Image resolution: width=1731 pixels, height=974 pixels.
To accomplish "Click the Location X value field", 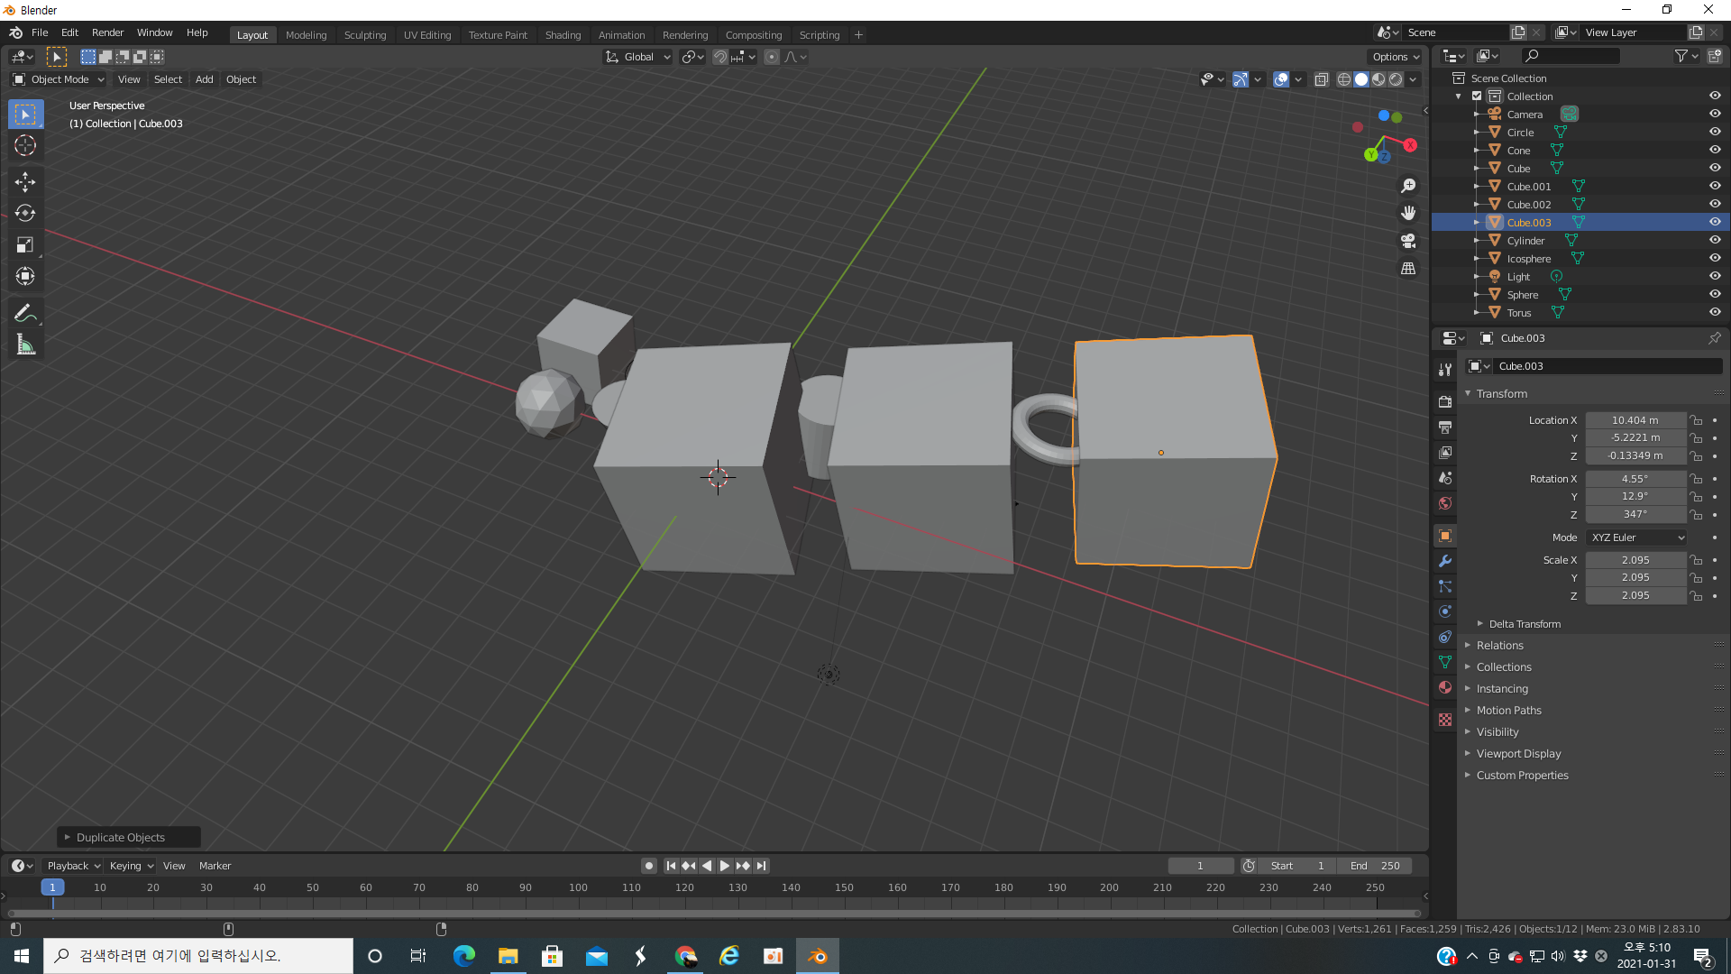I will pos(1635,420).
